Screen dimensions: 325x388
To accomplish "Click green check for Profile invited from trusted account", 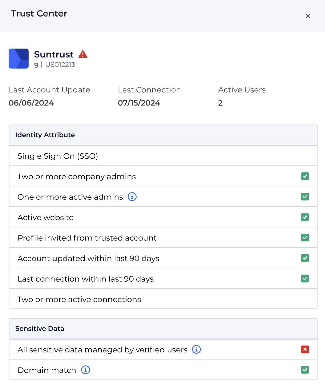I will (305, 238).
